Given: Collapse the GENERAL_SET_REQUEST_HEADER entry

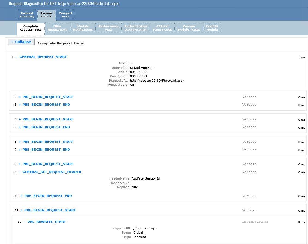Looking at the screenshot, I should pos(52,172).
